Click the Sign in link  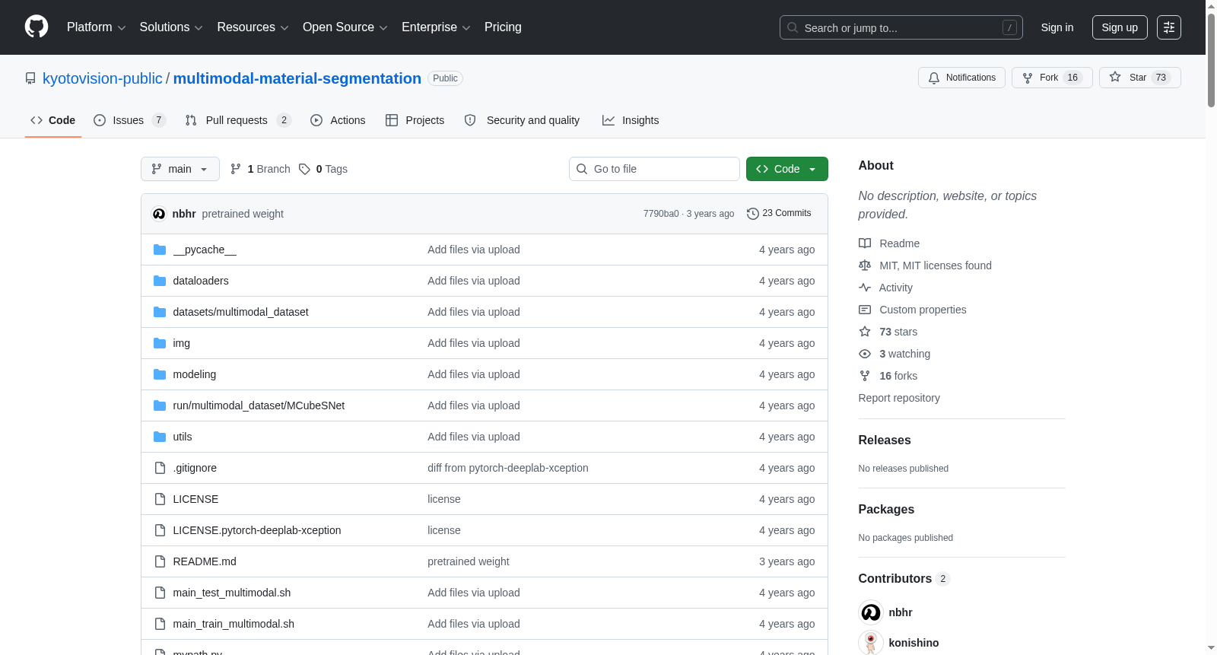[1057, 27]
